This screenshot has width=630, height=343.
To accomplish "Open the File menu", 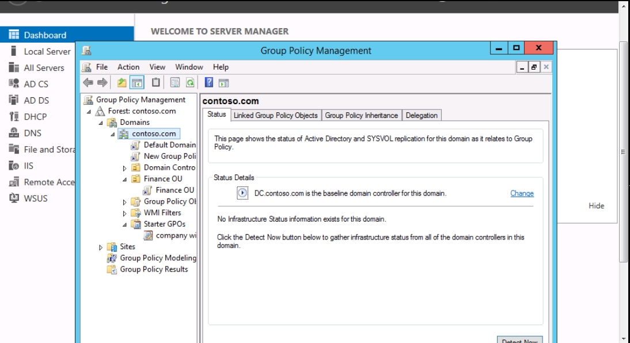I will point(102,67).
